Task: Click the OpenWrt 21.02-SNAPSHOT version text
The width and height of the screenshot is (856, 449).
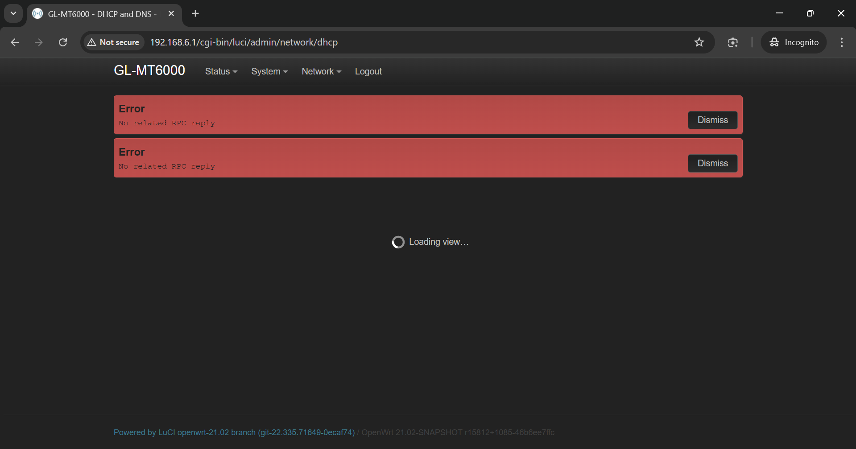Action: point(458,433)
